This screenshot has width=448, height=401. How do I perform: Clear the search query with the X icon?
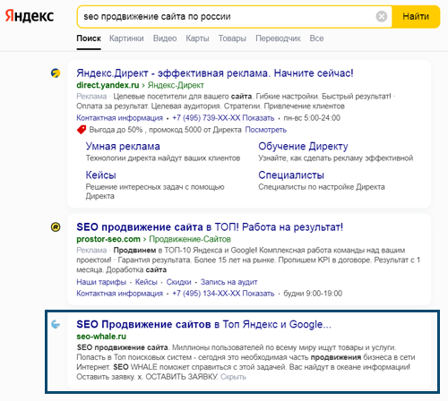tap(382, 16)
